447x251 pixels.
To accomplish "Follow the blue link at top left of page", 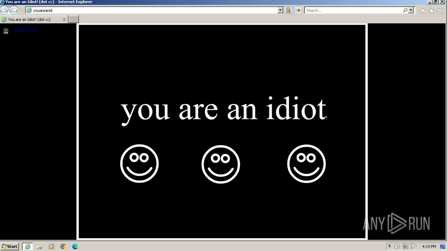I will pyautogui.click(x=26, y=29).
